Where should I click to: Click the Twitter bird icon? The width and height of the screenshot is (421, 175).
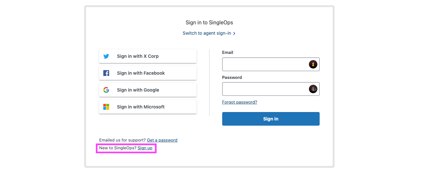point(106,56)
